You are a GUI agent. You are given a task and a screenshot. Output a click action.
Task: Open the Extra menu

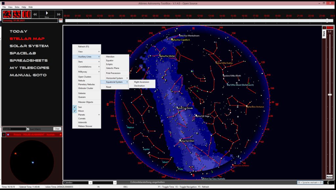click(x=17, y=7)
